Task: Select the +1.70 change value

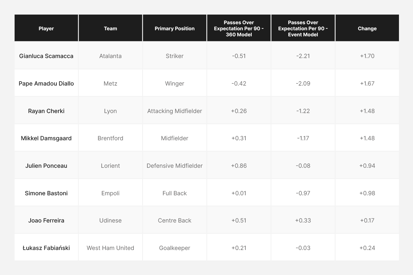Action: [x=367, y=56]
